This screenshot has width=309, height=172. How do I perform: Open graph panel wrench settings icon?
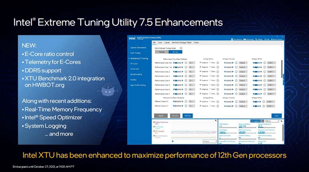216,121
